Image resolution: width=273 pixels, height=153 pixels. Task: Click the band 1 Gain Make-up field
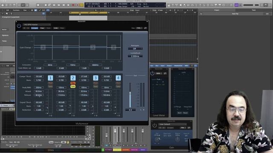tap(39, 68)
